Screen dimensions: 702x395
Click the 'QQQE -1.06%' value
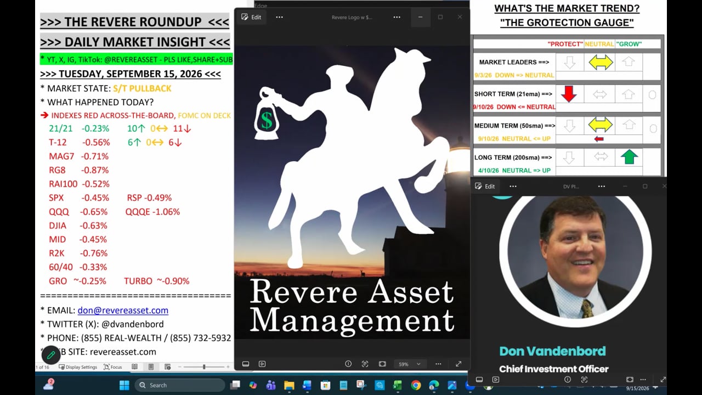click(x=152, y=211)
